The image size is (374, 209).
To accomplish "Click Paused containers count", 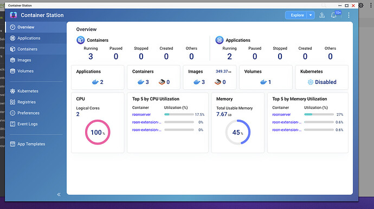I will point(116,56).
